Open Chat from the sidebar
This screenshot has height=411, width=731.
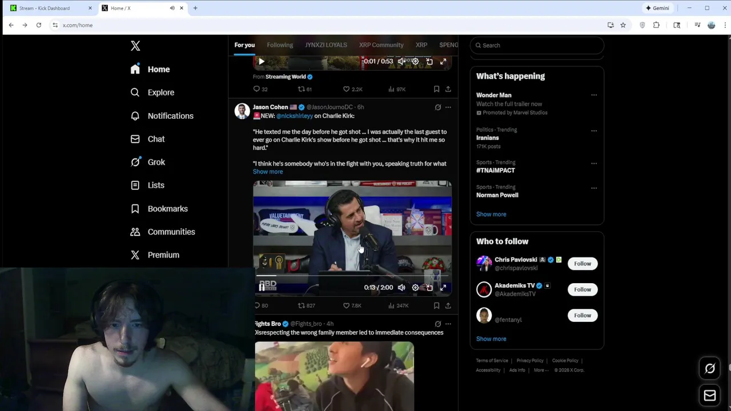tap(147, 139)
